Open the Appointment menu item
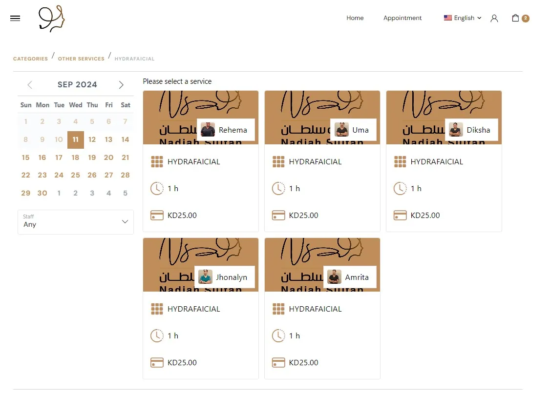 (402, 18)
